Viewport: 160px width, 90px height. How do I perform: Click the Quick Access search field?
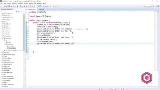click(147, 6)
